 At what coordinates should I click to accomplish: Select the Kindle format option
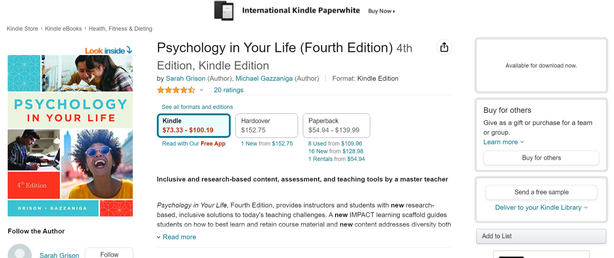[x=193, y=125]
